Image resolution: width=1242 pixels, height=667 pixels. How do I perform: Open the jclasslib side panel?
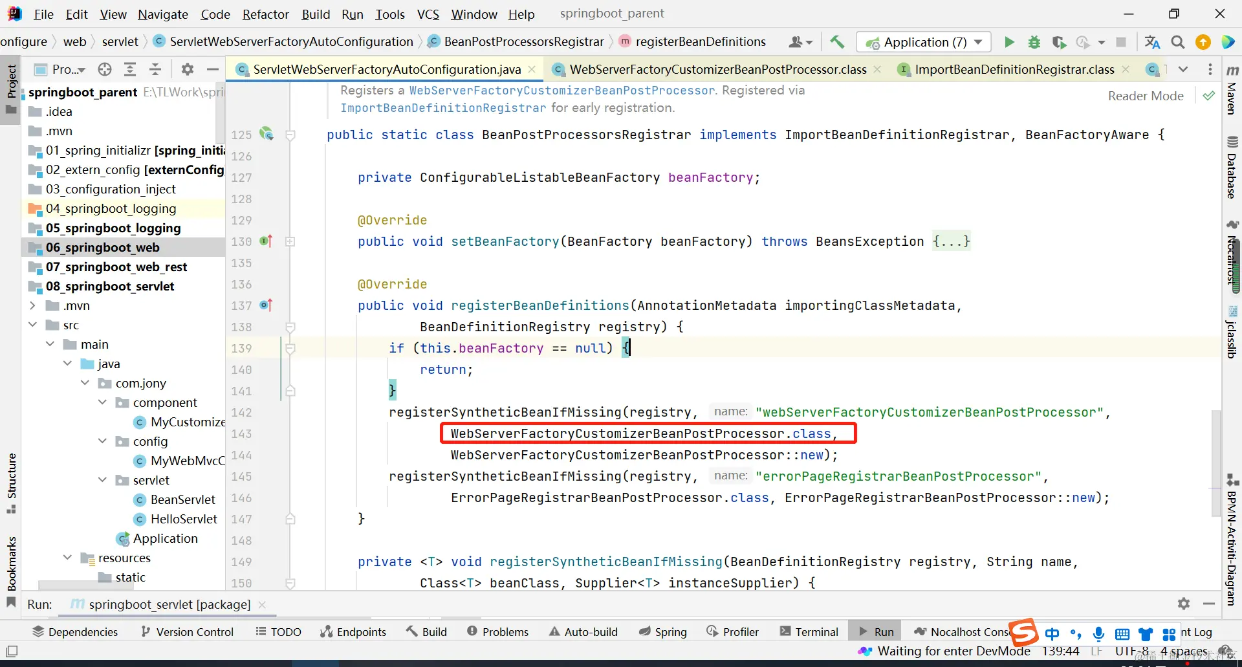(x=1232, y=333)
